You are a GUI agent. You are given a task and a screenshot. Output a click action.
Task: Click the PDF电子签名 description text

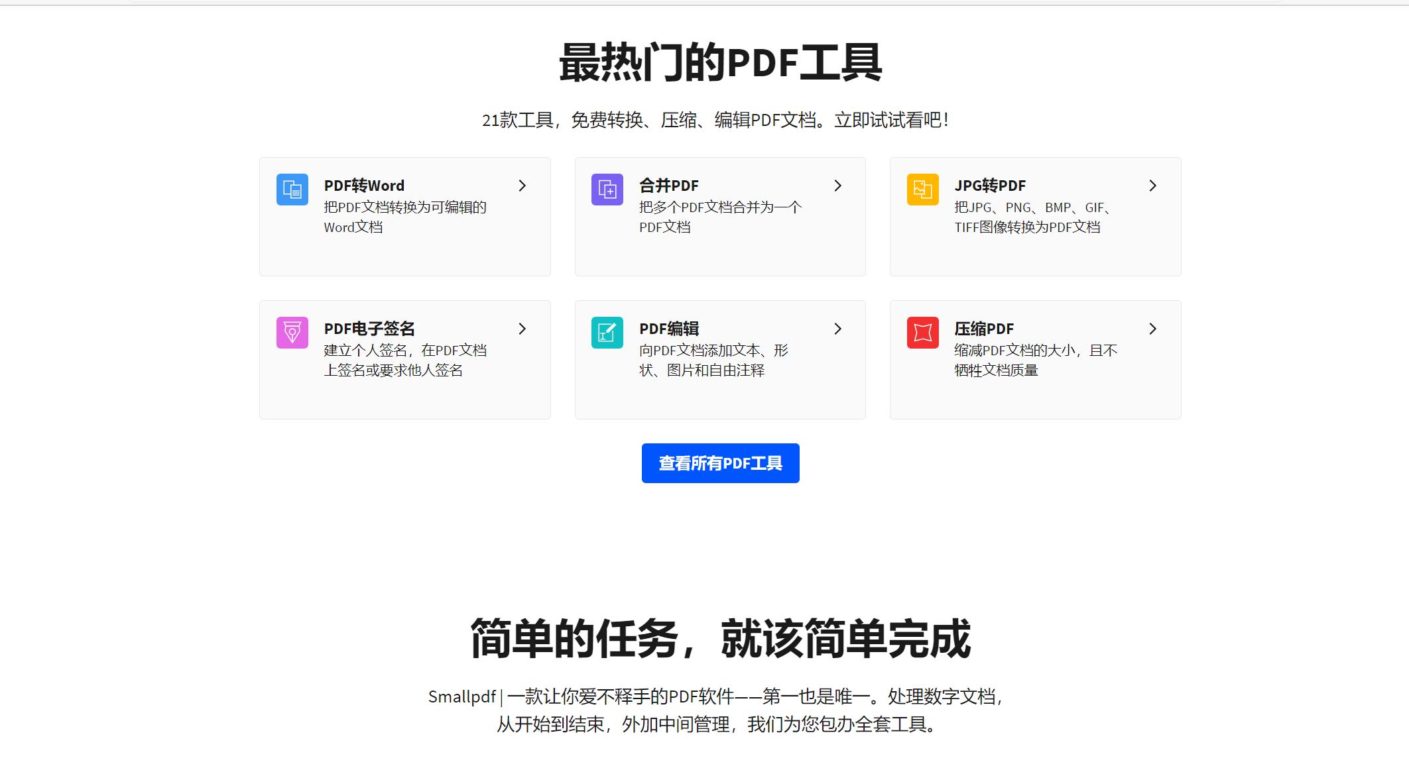tap(404, 360)
